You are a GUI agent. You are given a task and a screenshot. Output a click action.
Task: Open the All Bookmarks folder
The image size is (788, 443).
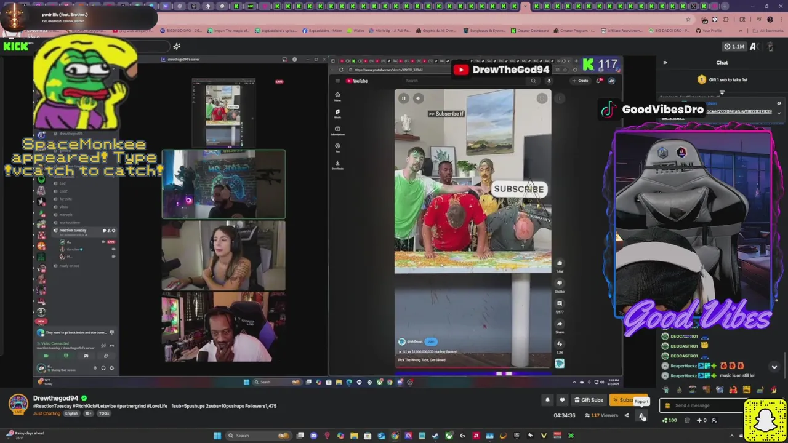pos(768,31)
